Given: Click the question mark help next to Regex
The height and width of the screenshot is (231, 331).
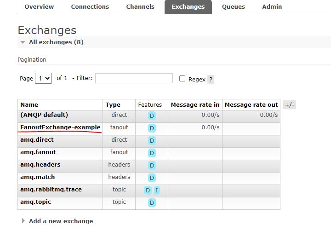Looking at the screenshot, I should click(211, 79).
